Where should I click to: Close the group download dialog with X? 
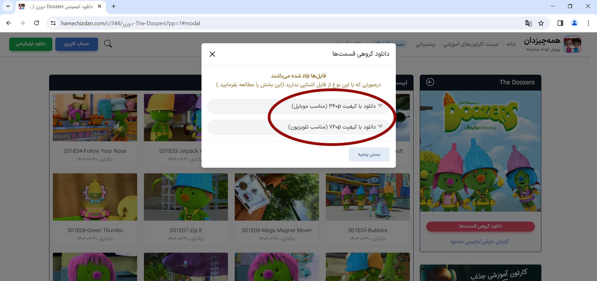pos(212,54)
